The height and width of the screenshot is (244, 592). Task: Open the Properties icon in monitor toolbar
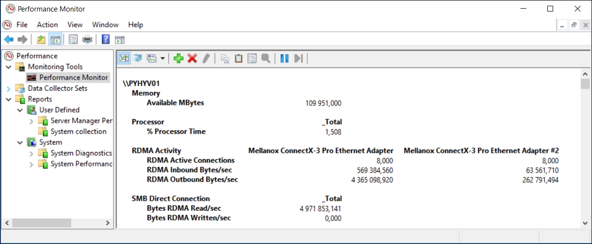[x=252, y=58]
